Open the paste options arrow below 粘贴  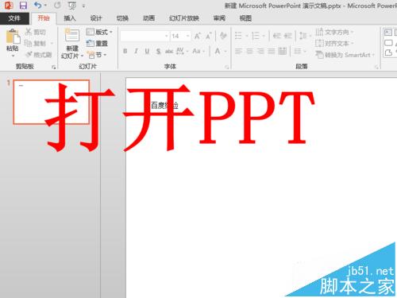click(x=13, y=56)
